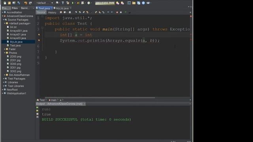Collapse the AdvancedClassCorona project node
The height and width of the screenshot is (142, 253).
[2, 16]
